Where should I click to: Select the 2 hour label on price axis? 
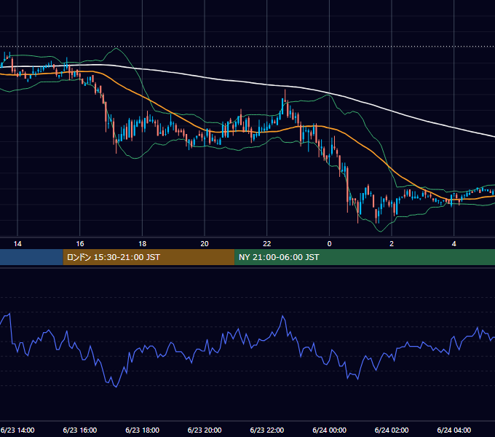(392, 244)
